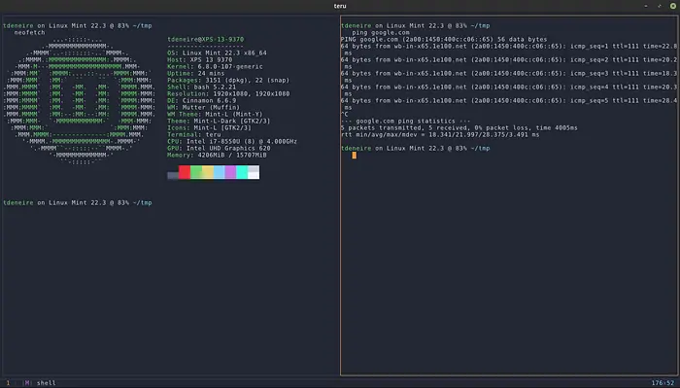Click the Theme: Mint-L-Dark line

pyautogui.click(x=219, y=122)
